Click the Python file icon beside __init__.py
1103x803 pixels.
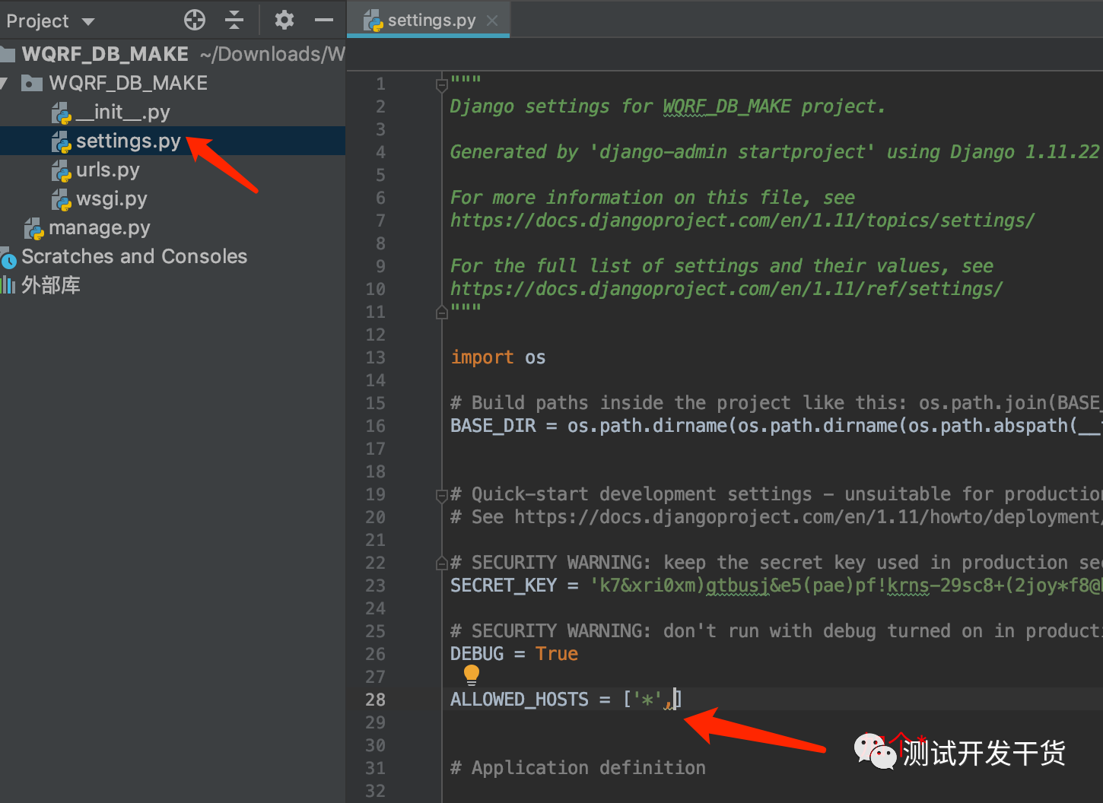[x=62, y=113]
